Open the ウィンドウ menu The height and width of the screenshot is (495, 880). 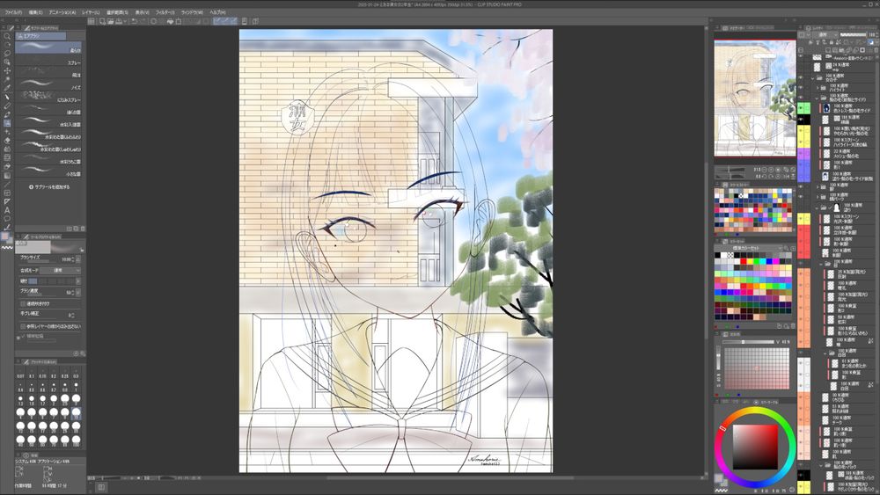click(x=192, y=11)
